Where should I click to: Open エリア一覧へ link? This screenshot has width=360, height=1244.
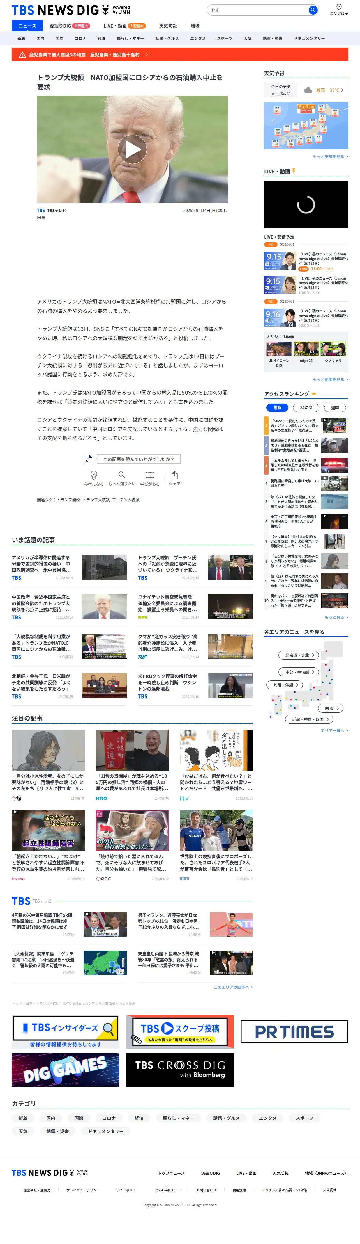coord(334,731)
